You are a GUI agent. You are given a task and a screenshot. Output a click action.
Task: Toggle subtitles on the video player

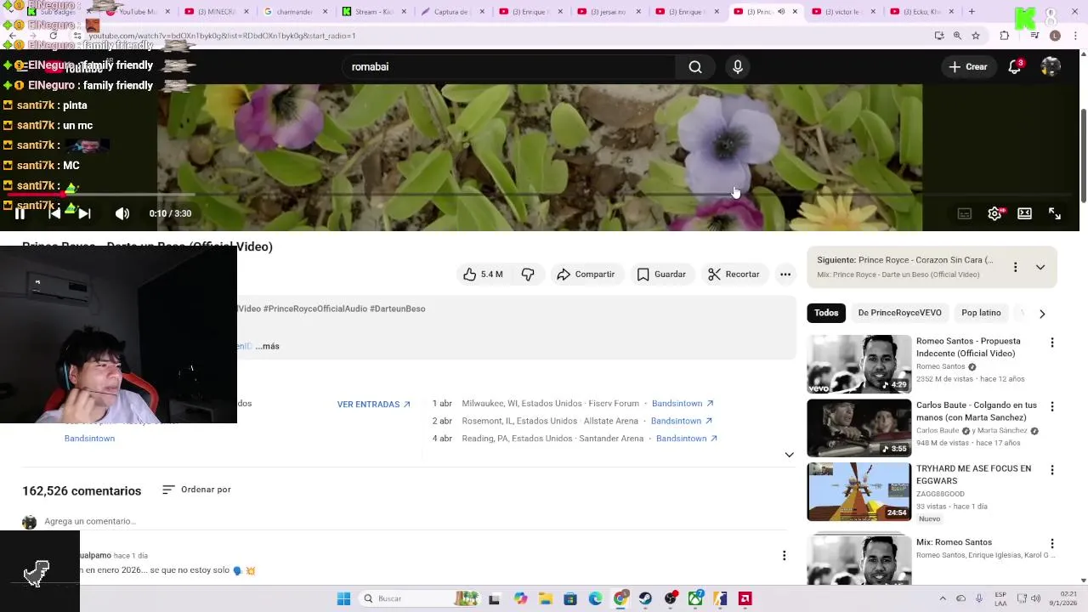[965, 213]
